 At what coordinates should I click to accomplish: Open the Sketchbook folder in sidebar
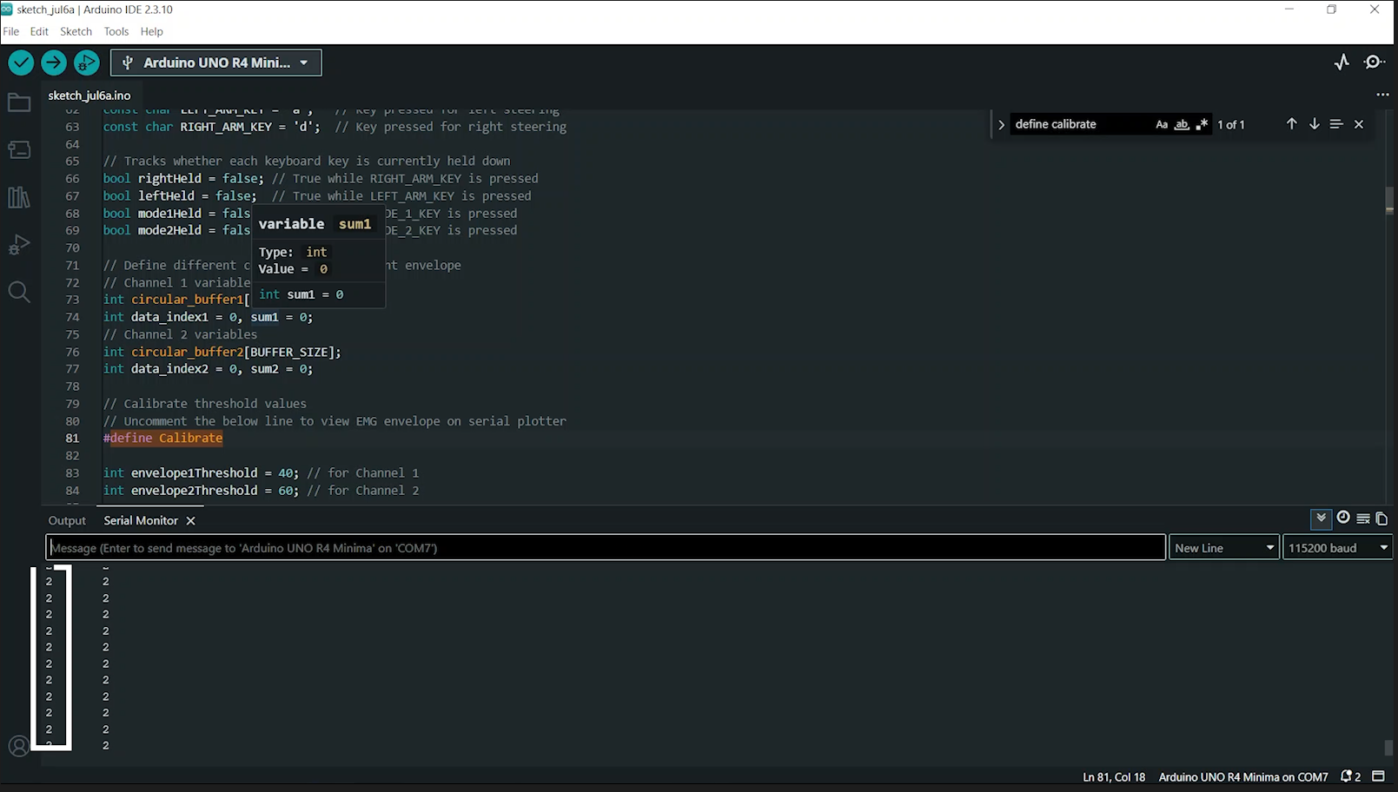coord(19,102)
